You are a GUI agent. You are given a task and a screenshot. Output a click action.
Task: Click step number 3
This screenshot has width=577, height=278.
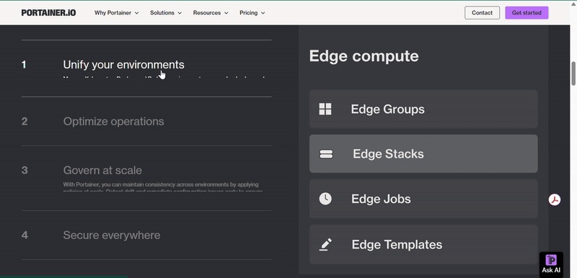click(25, 171)
